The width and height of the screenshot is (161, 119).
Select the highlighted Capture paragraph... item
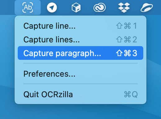pyautogui.click(x=80, y=53)
